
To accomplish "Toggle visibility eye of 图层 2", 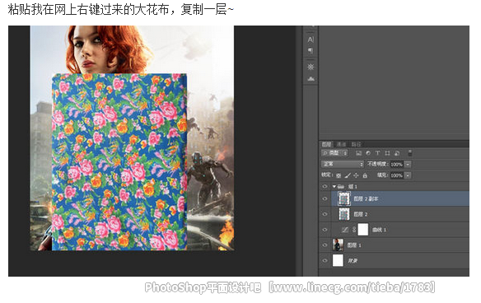I will click(x=325, y=214).
